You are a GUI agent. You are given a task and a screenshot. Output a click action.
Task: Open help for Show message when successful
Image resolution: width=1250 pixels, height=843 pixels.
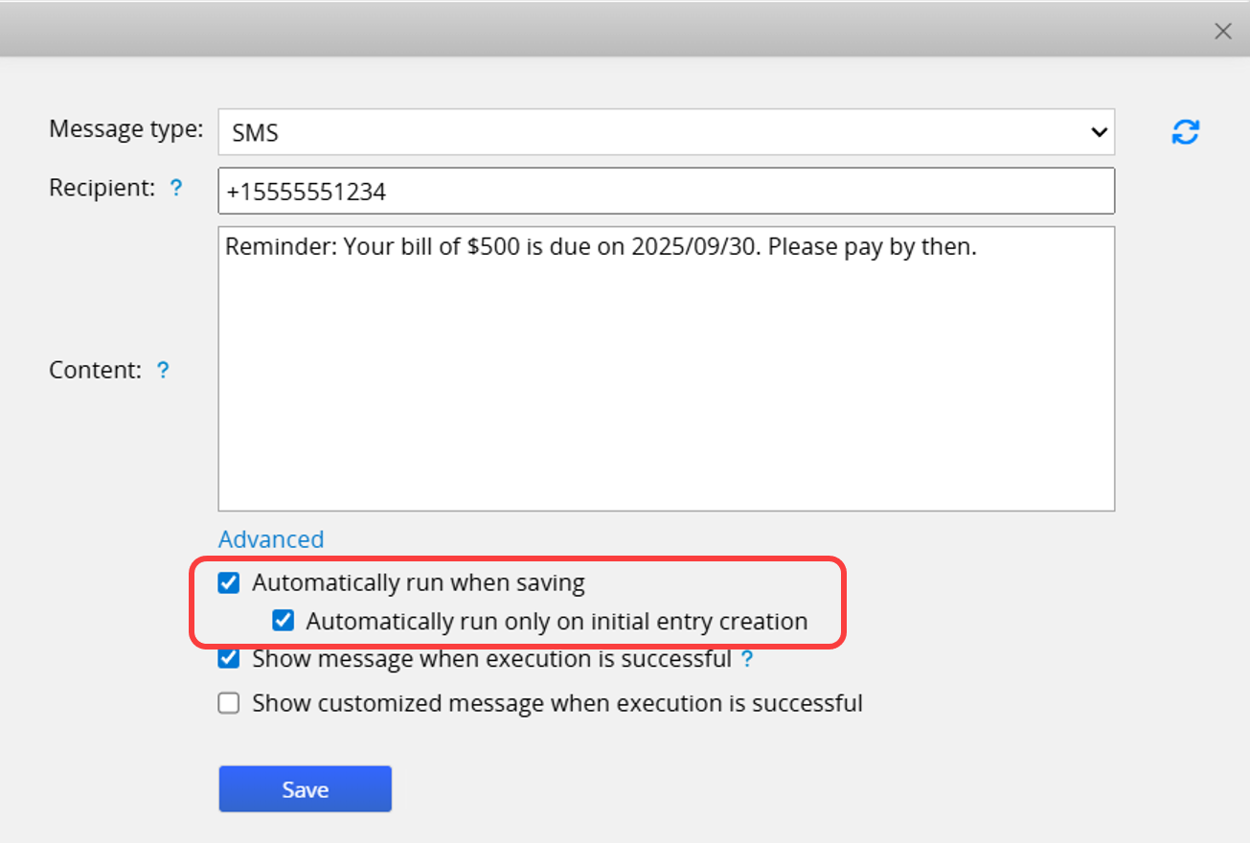coord(747,659)
